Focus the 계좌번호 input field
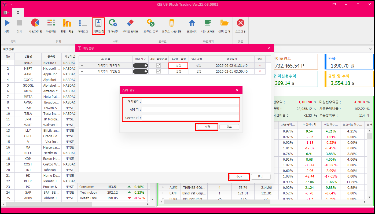 pos(190,101)
